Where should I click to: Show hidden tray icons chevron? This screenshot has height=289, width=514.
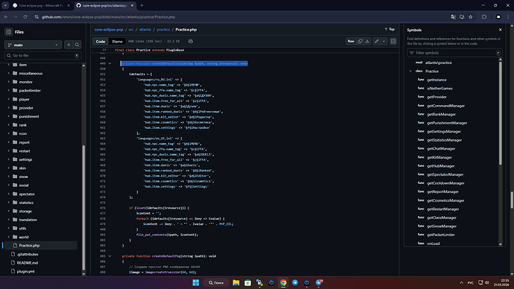461,282
